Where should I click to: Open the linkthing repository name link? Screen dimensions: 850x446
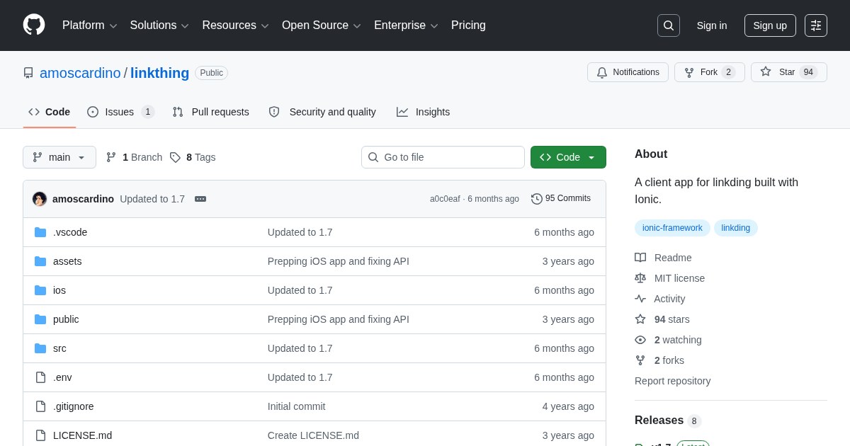coord(160,73)
